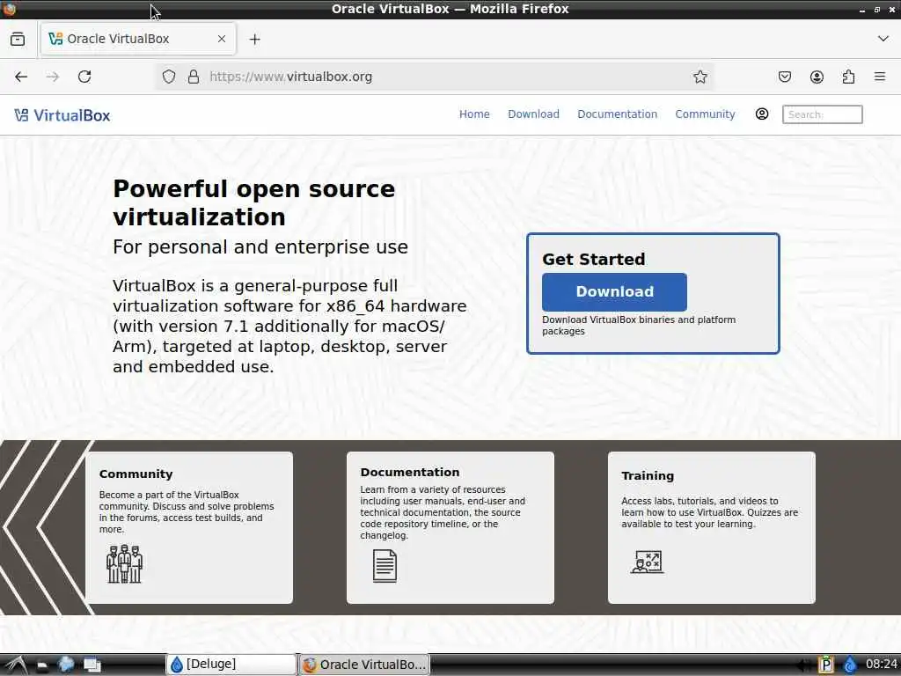Open the desktop start menu icon
The height and width of the screenshot is (676, 901).
point(15,665)
